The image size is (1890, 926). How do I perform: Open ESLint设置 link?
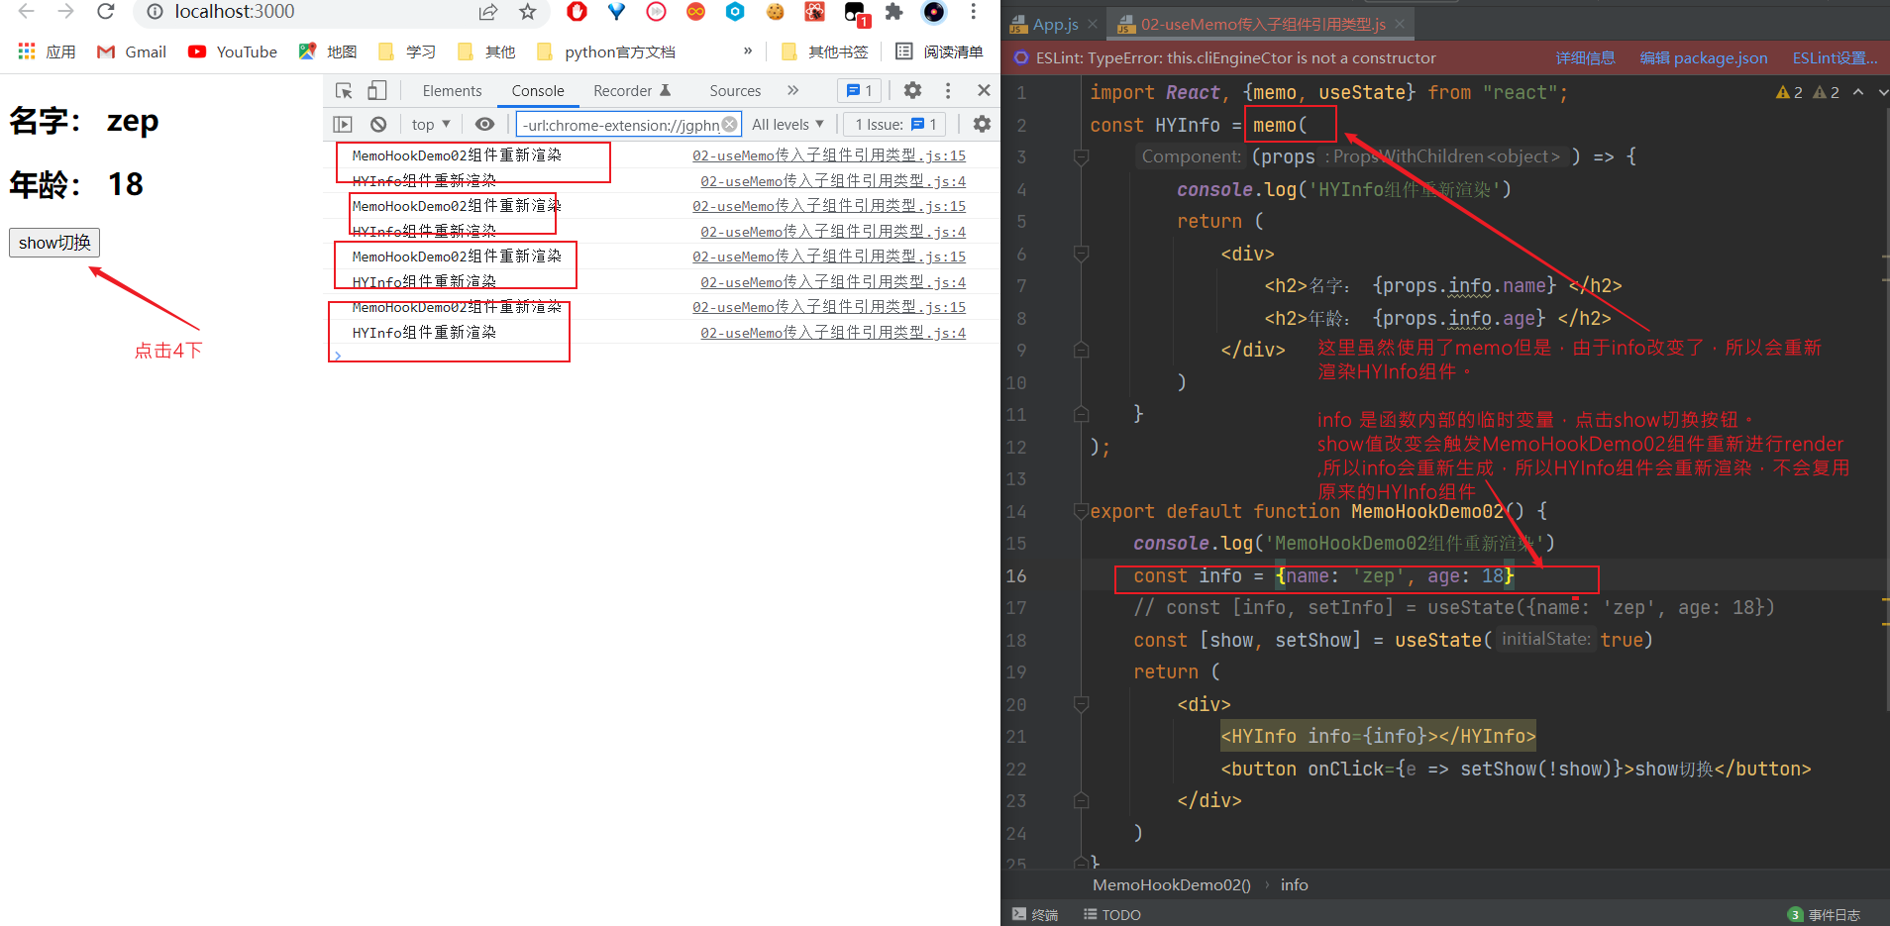point(1835,58)
